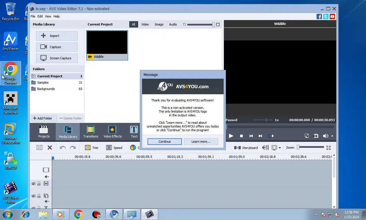366x220 pixels.
Task: Toggle visibility of video overlay track
Action: pyautogui.click(x=33, y=196)
